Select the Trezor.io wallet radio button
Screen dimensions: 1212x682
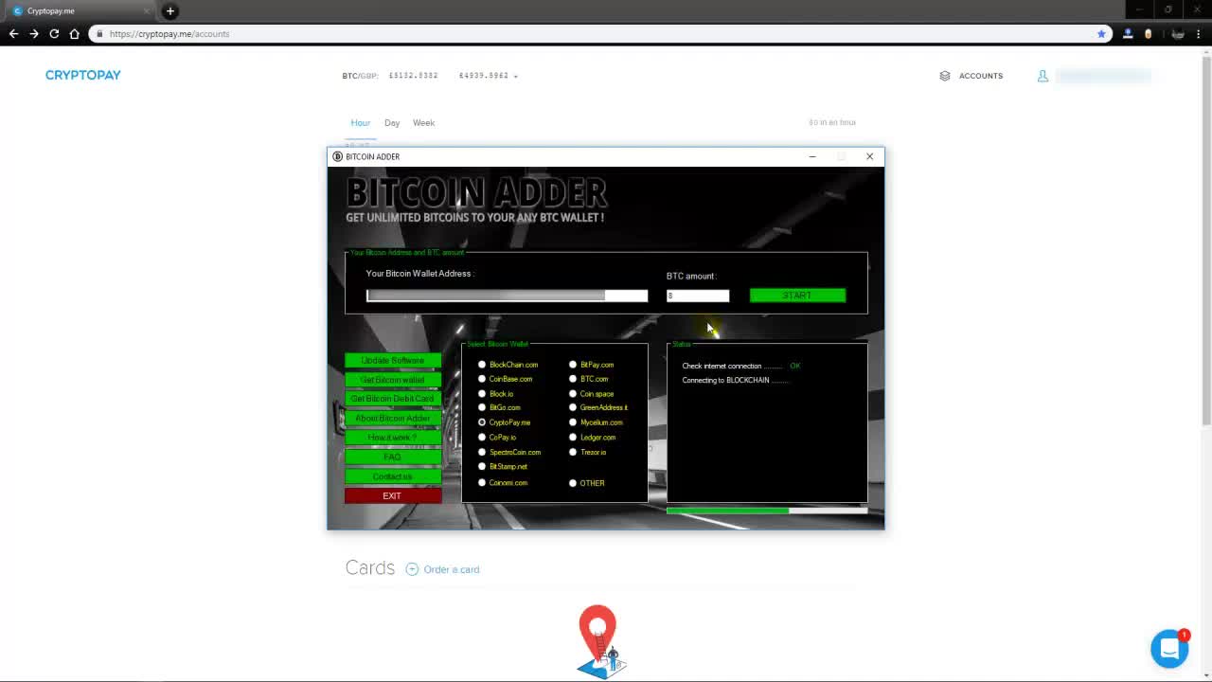572,452
